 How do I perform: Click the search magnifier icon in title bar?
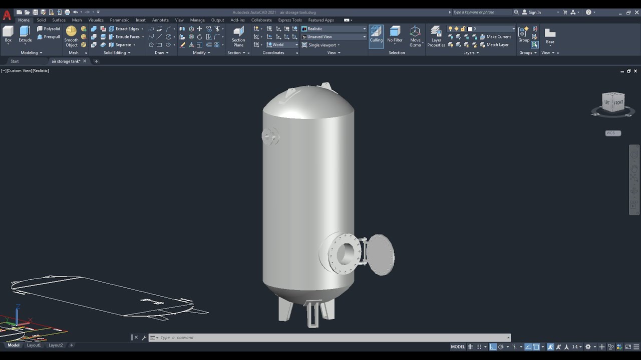pyautogui.click(x=516, y=12)
